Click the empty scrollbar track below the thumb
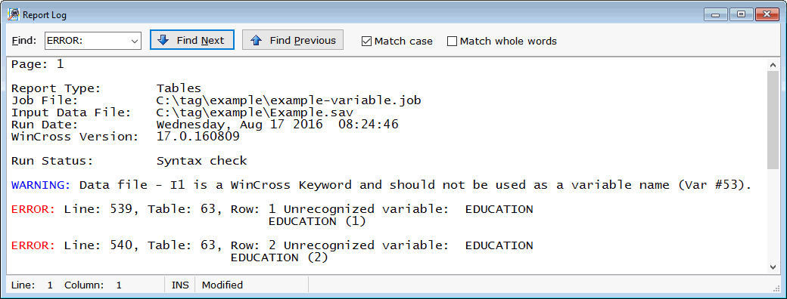Viewport: 787px width, 299px height. (773, 214)
